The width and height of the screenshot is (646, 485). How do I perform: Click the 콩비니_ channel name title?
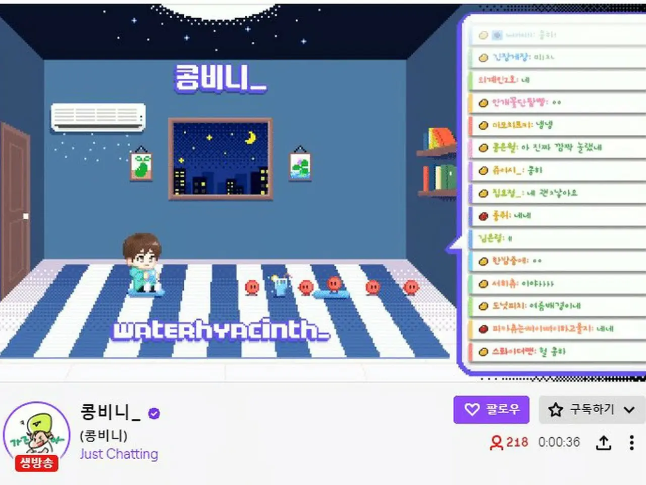(x=110, y=412)
